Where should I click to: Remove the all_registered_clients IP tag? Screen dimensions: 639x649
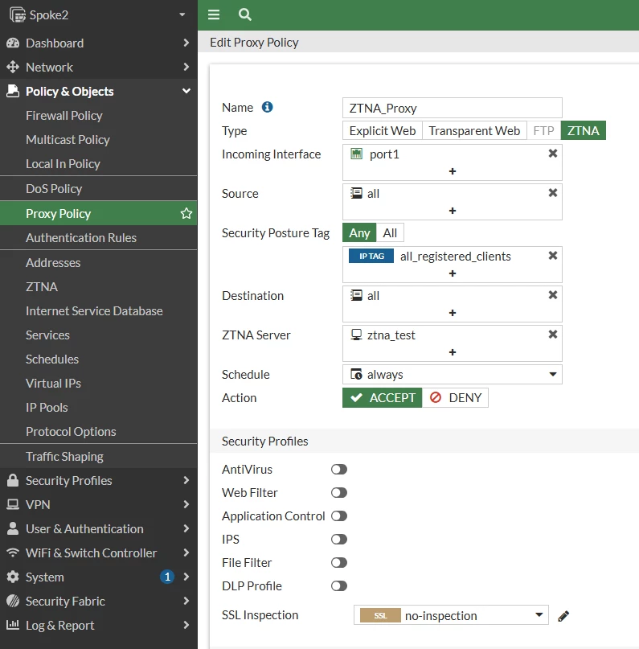tap(552, 256)
